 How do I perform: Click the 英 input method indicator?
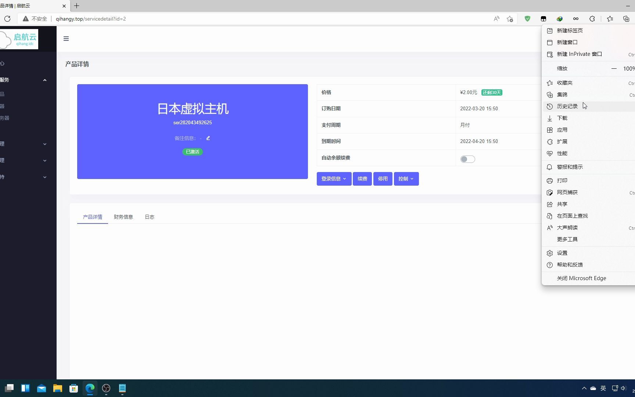pyautogui.click(x=603, y=388)
